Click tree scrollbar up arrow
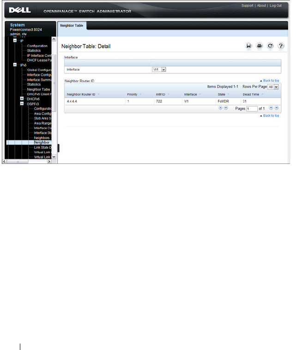 click(54, 39)
